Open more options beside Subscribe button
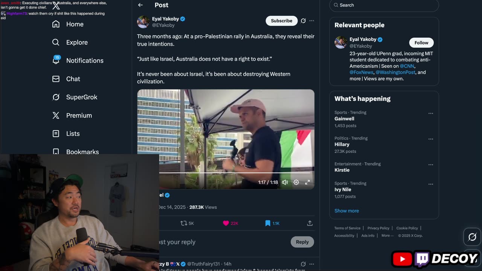482x271 pixels. pyautogui.click(x=311, y=21)
